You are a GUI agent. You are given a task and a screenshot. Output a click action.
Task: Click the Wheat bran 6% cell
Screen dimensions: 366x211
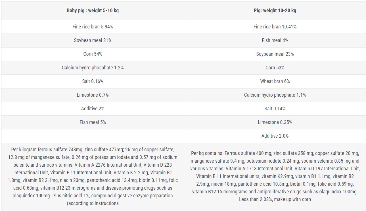(x=275, y=81)
